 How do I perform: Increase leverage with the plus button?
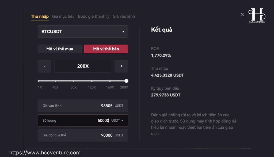pyautogui.click(x=121, y=66)
